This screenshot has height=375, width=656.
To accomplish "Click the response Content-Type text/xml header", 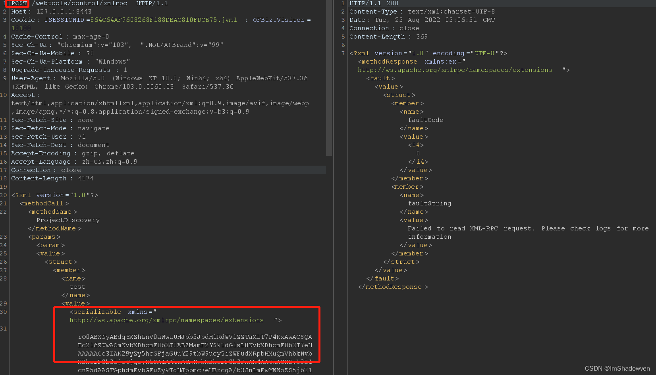I will click(422, 12).
